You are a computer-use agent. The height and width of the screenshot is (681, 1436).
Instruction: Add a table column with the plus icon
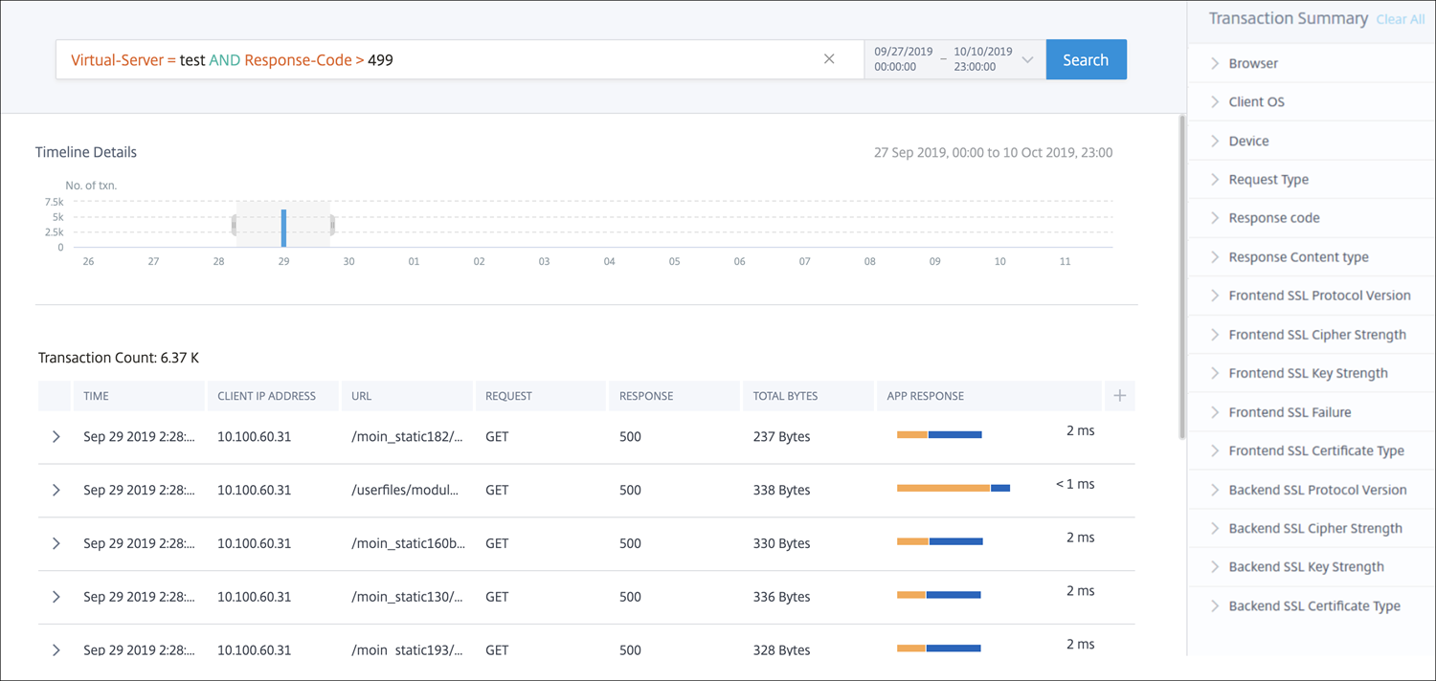(x=1119, y=396)
